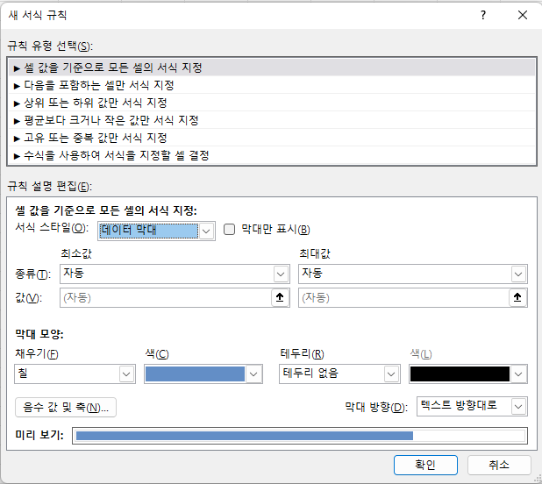The image size is (542, 484).
Task: Select rule type 평균보다 크거나 작은 값만 서식 지정
Action: click(272, 120)
